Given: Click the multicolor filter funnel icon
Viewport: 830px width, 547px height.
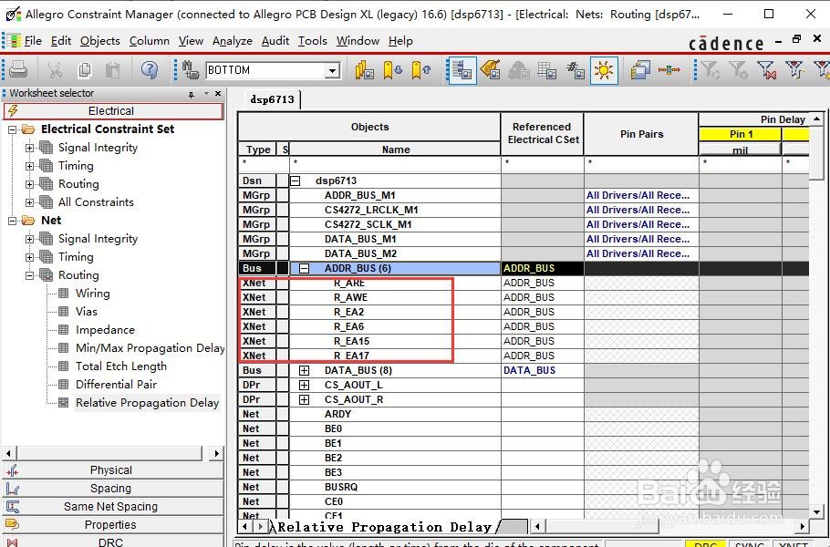Looking at the screenshot, I should (x=794, y=70).
